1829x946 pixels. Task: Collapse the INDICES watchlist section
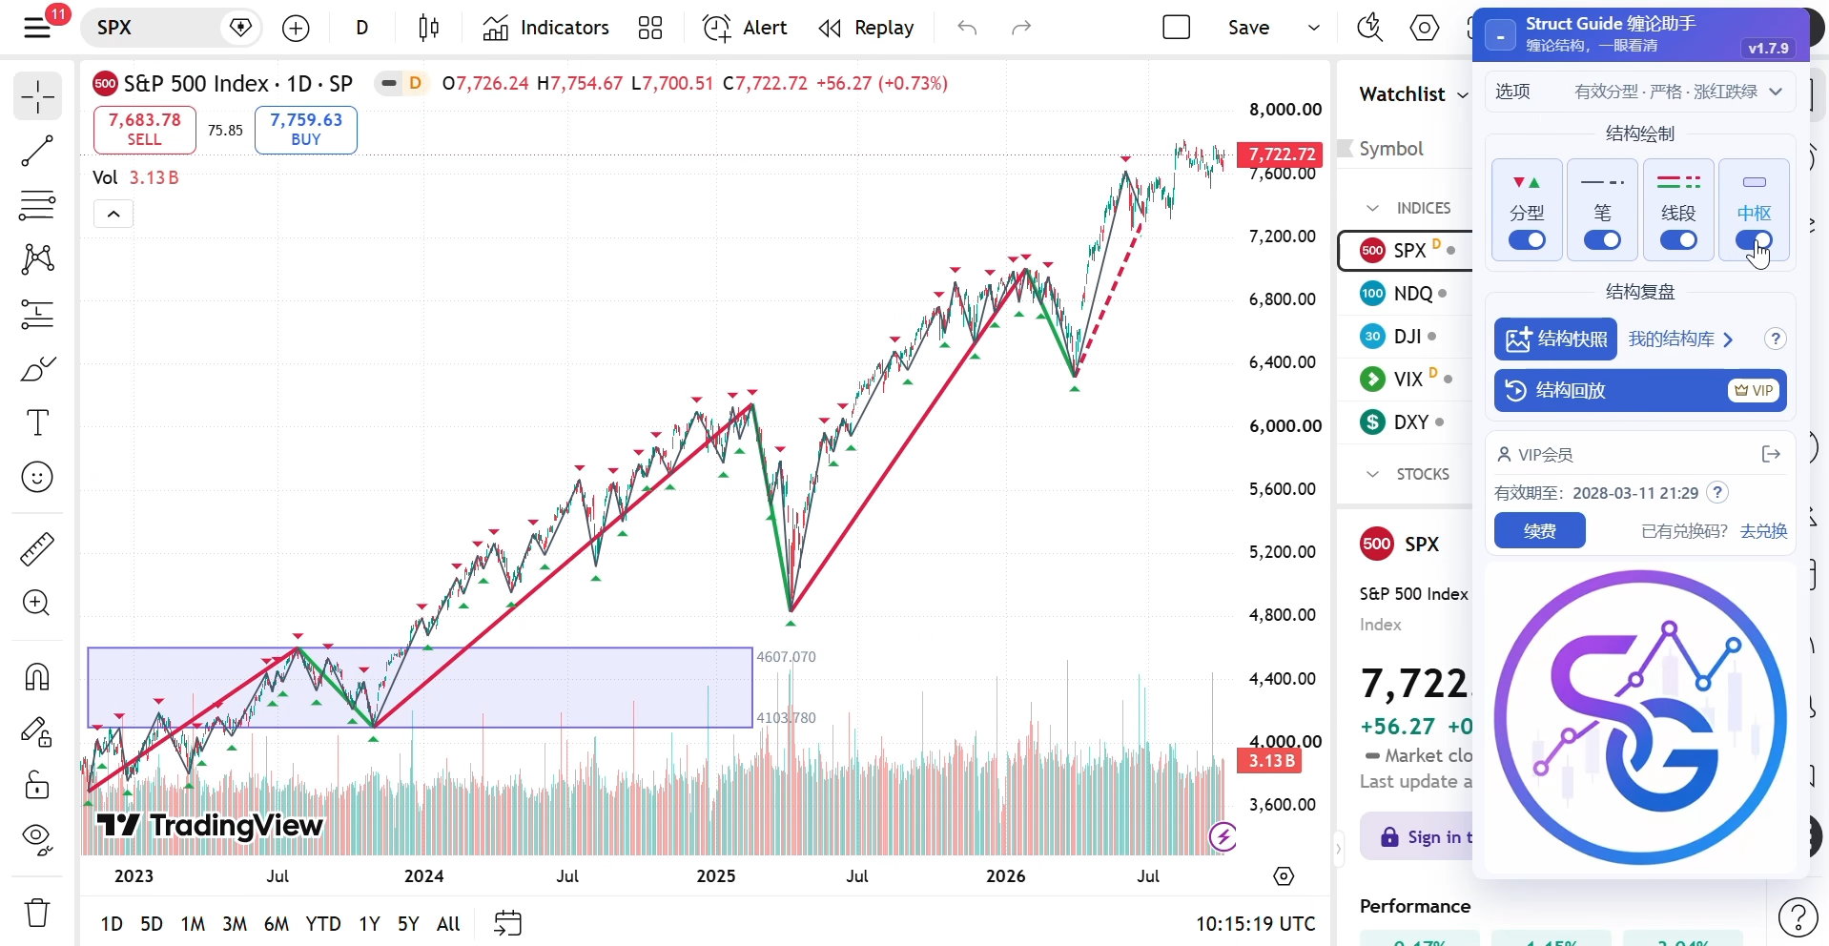click(1372, 208)
